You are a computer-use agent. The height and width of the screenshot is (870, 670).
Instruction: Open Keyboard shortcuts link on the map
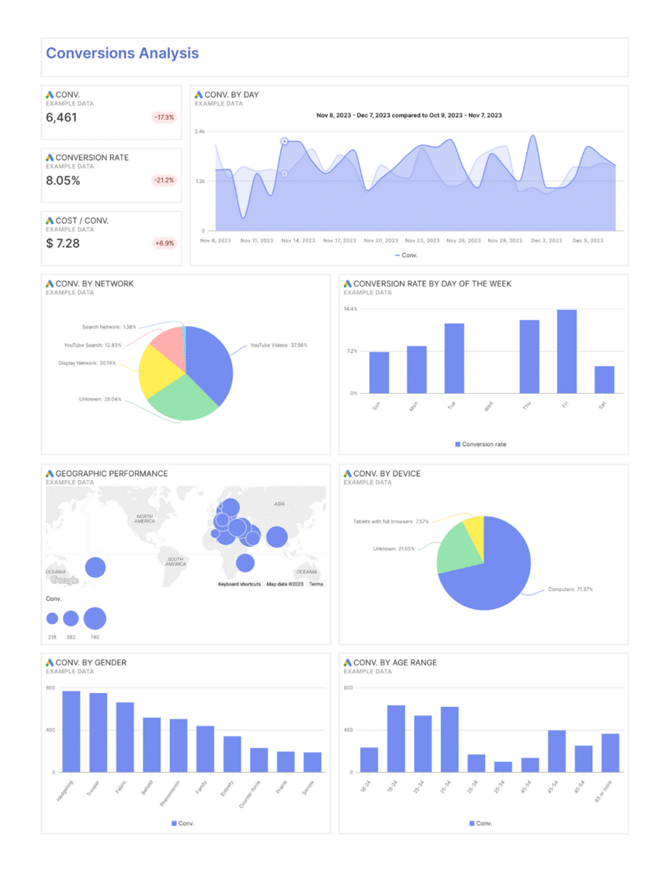click(239, 584)
